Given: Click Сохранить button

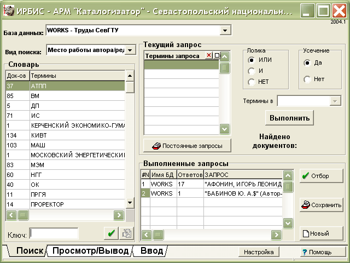Looking at the screenshot, I should coord(321,205).
